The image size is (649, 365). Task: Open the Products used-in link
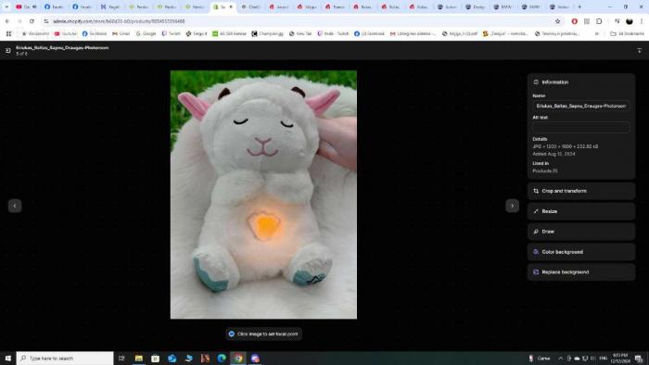[x=545, y=170]
